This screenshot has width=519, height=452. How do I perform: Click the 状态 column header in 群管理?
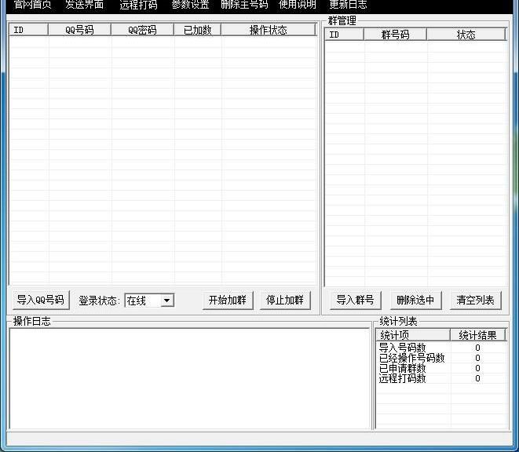pos(466,35)
